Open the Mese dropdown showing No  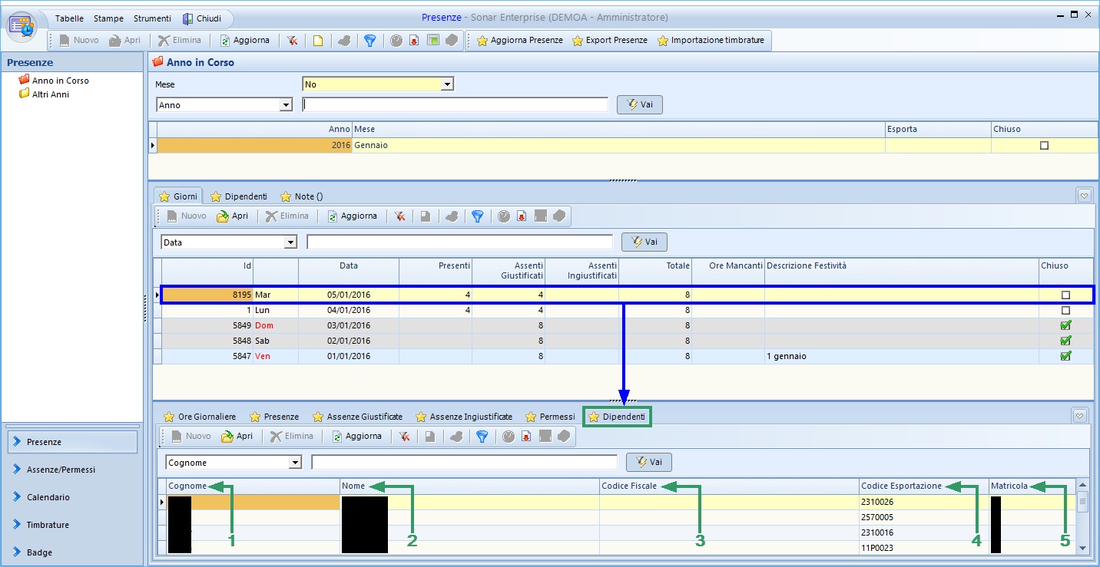click(447, 84)
